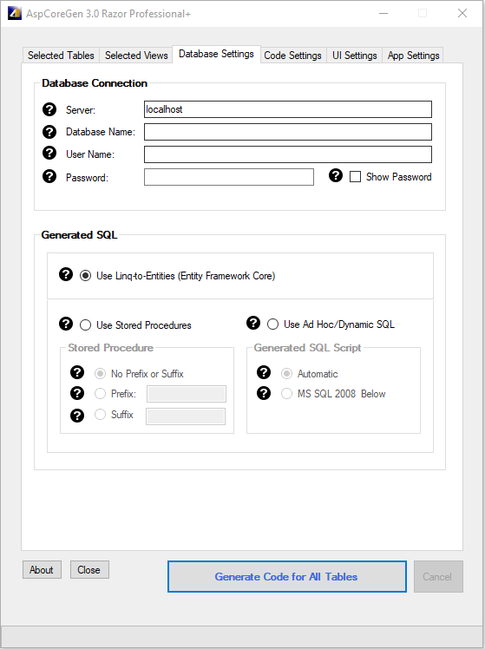Click the Suffix text box

186,416
